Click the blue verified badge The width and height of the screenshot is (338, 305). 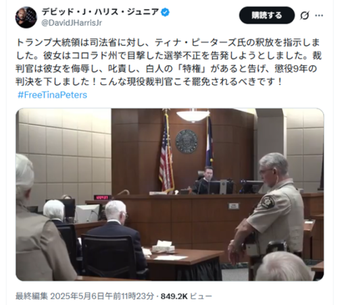coord(165,12)
